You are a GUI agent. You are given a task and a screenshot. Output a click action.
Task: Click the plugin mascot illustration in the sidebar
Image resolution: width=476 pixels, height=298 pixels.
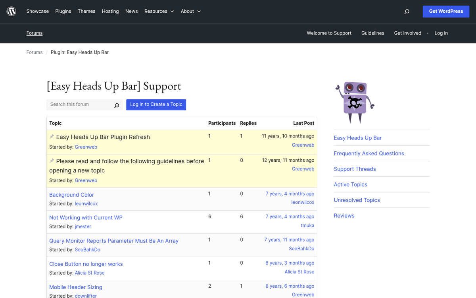pos(354,102)
